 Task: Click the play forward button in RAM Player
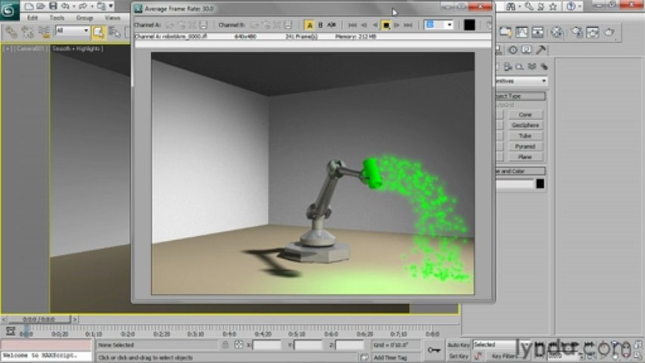397,25
